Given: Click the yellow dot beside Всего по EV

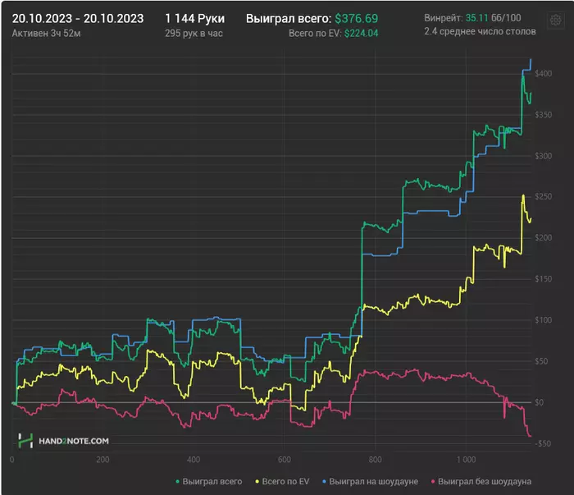Looking at the screenshot, I should click(x=258, y=481).
